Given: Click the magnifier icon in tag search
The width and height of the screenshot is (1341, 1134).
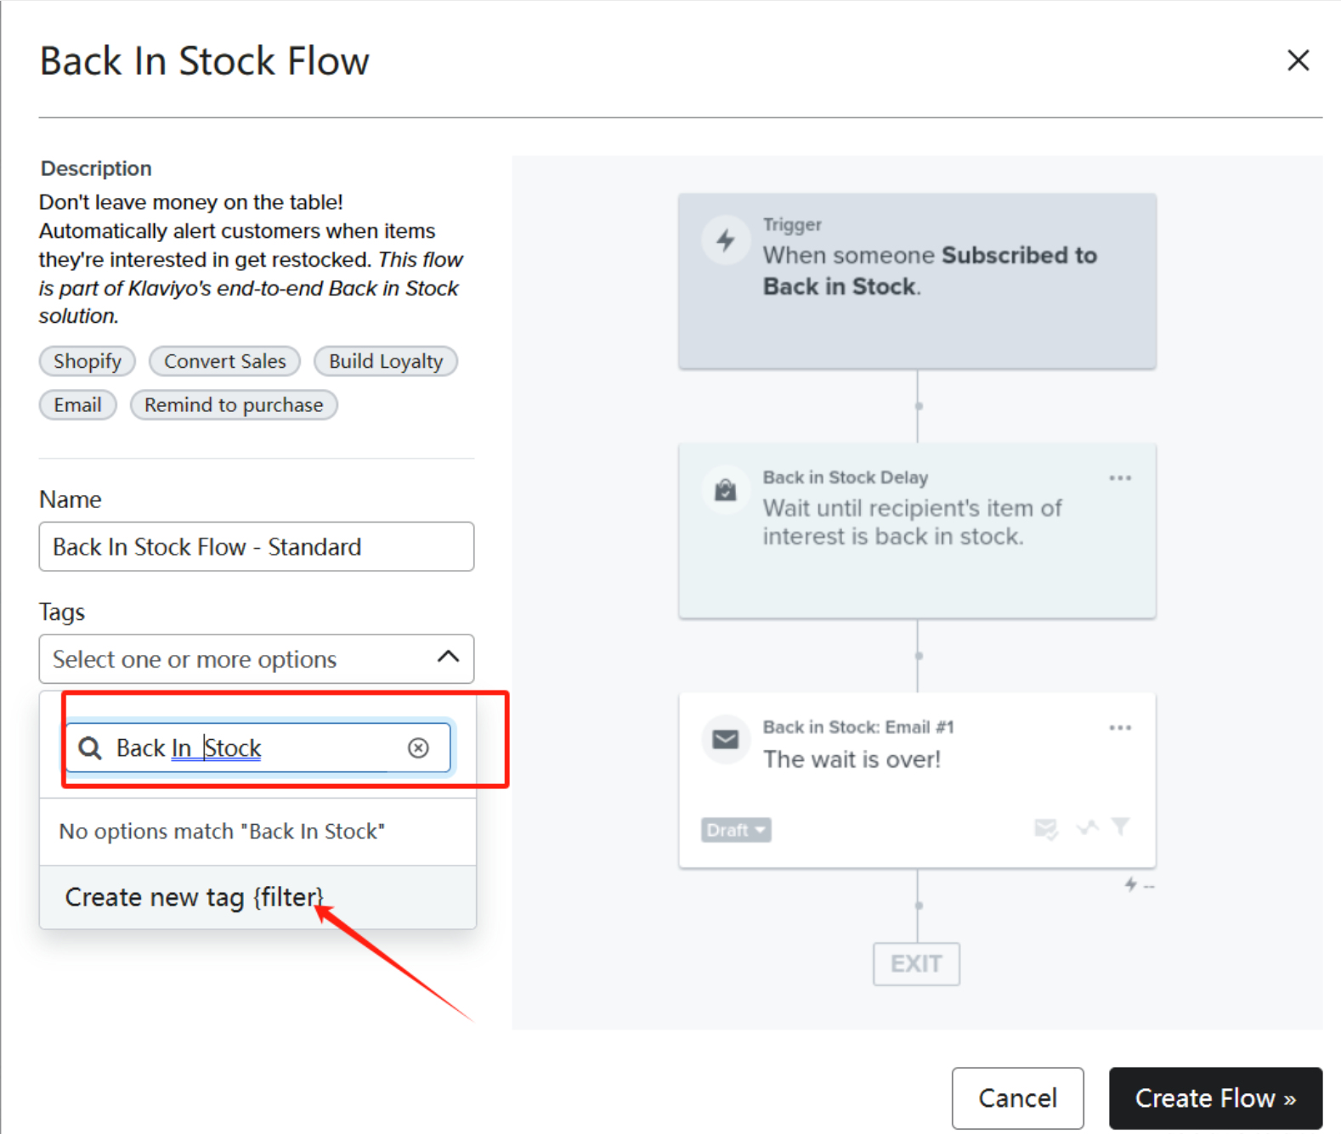Looking at the screenshot, I should [90, 748].
